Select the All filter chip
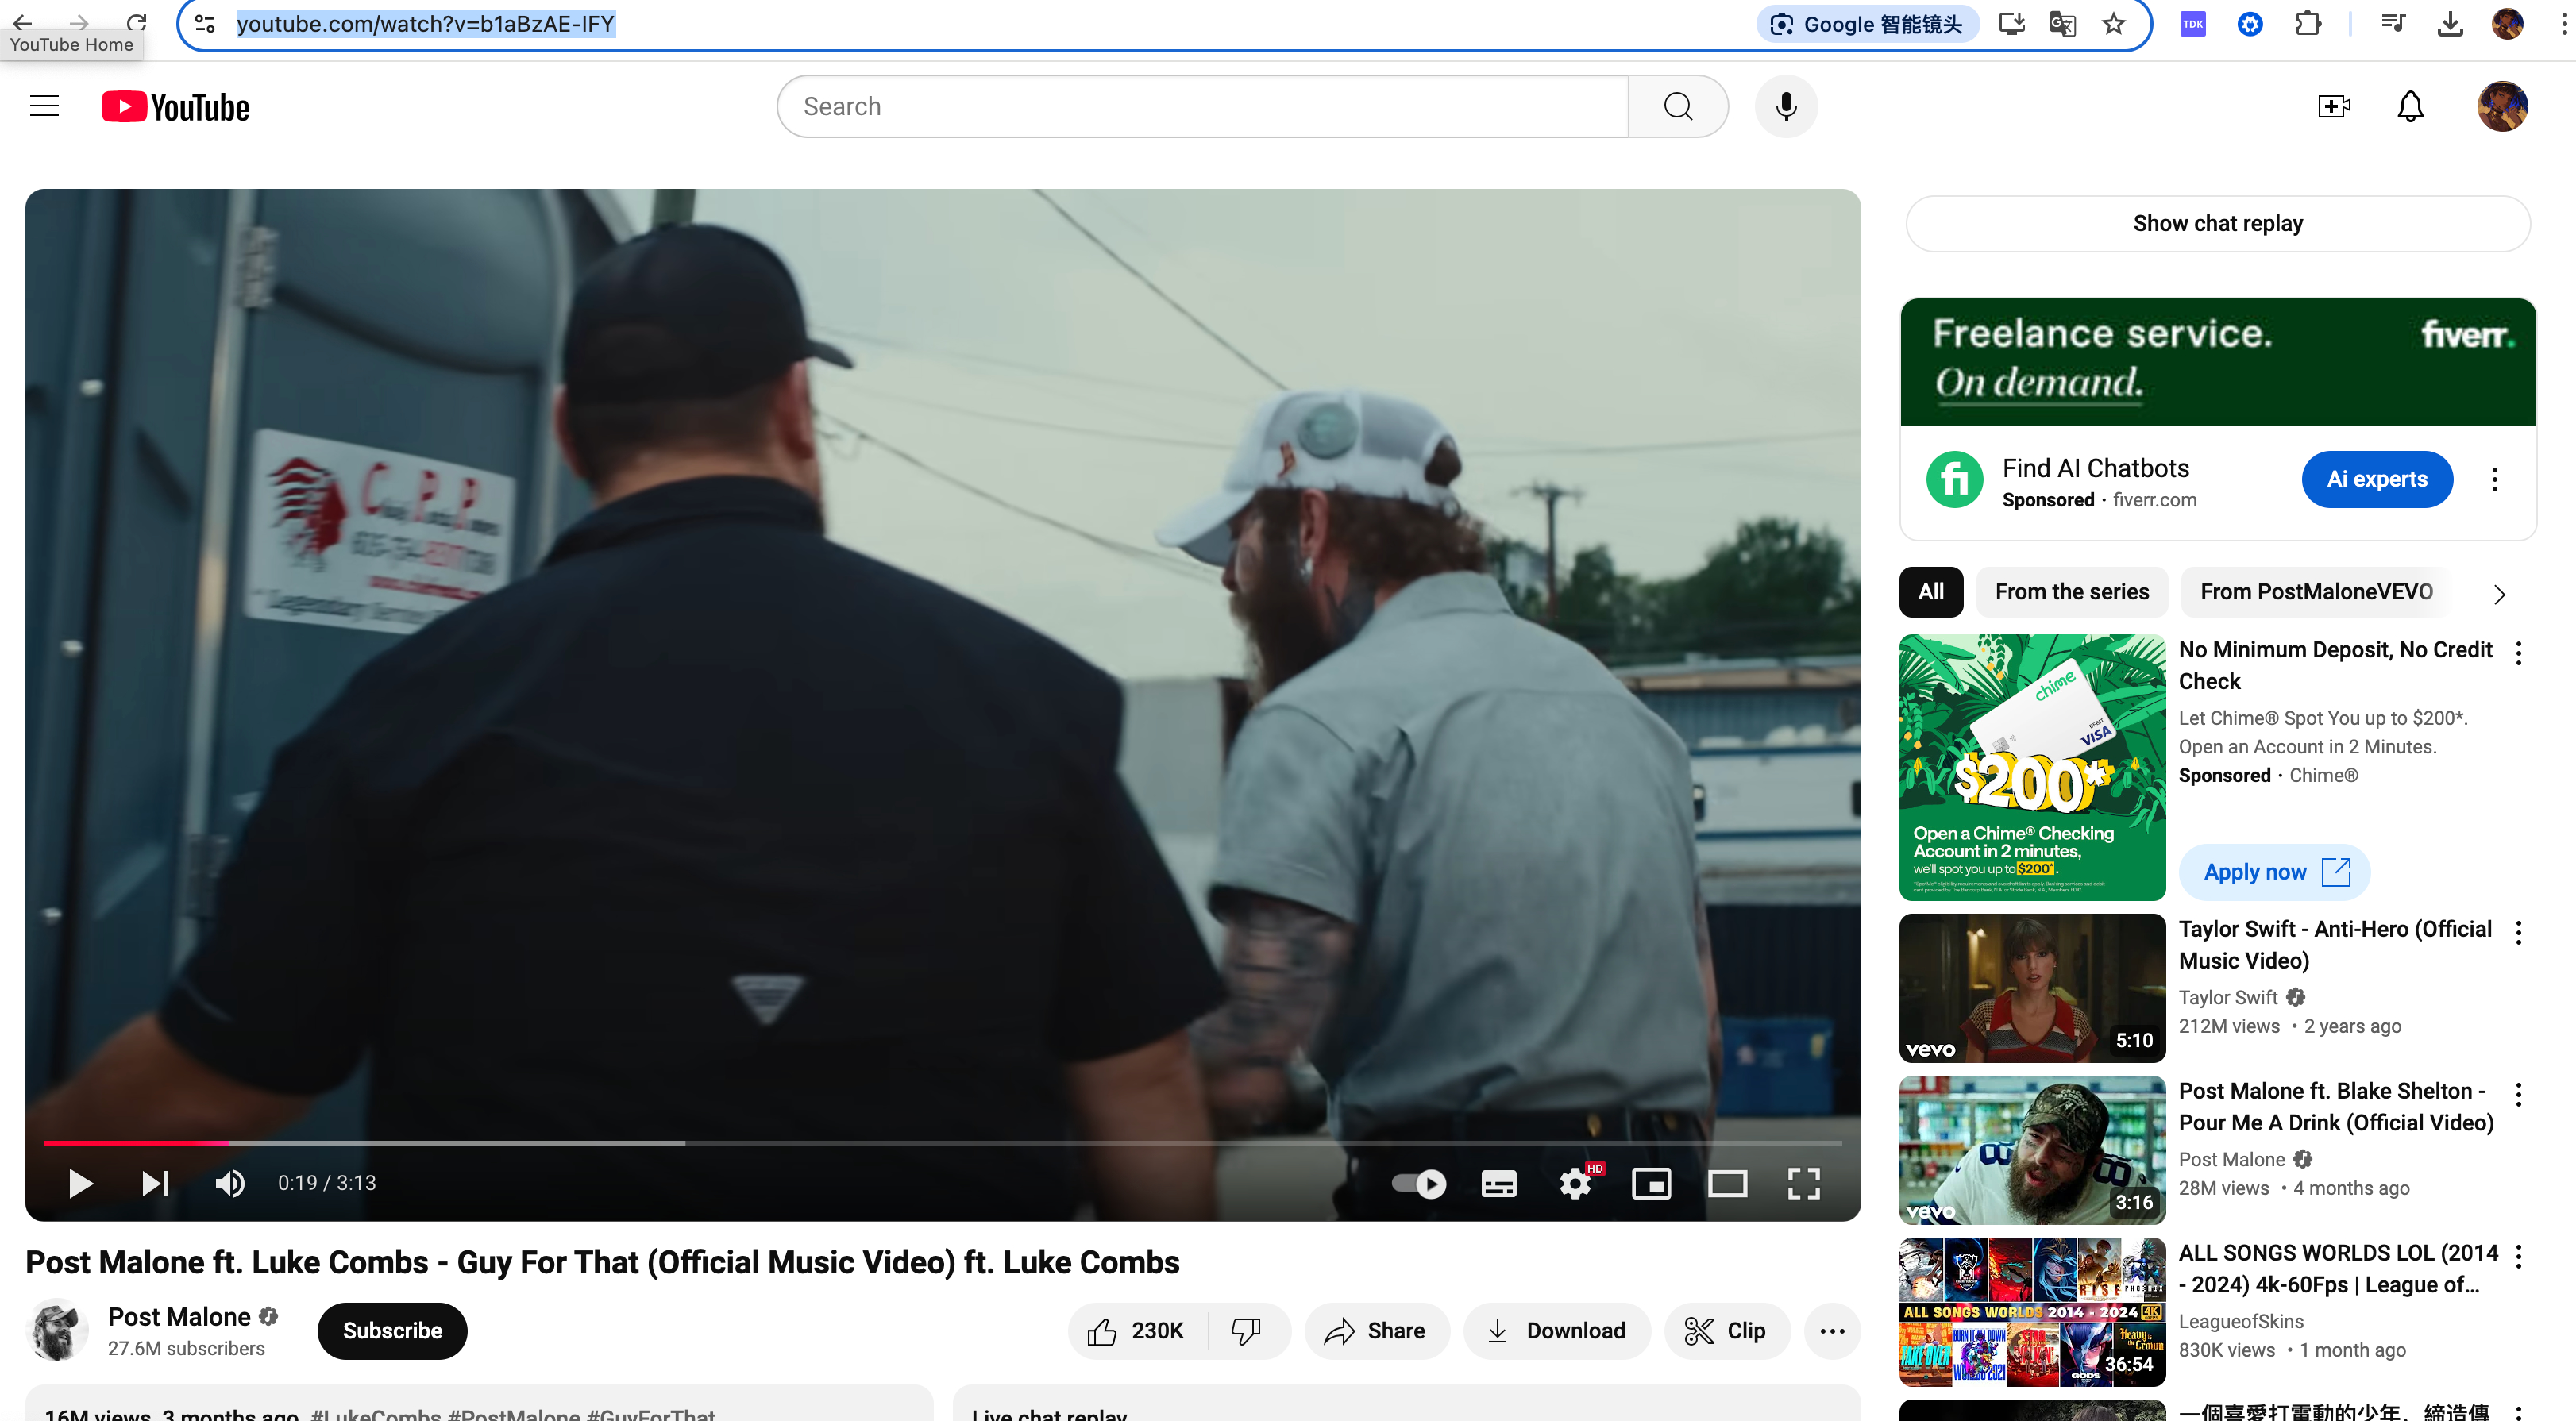Screen dimensions: 2576x1421 1931,592
